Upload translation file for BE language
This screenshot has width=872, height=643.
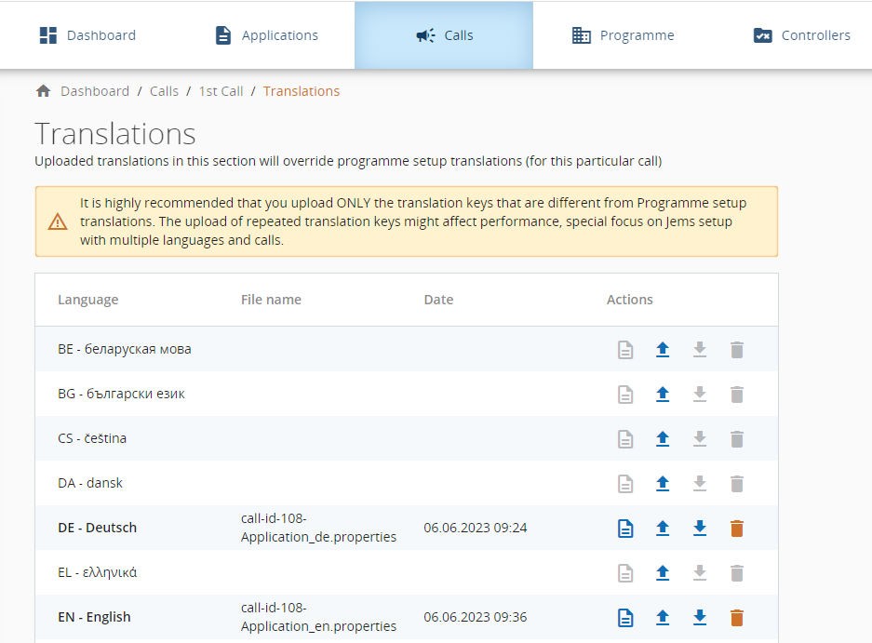tap(663, 350)
